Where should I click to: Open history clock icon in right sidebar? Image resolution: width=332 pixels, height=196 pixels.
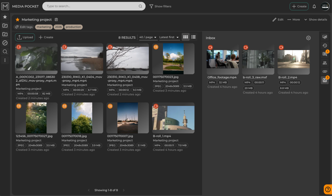[x=325, y=46]
